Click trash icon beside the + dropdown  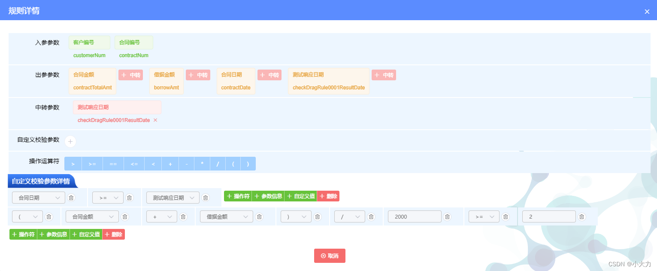coord(183,217)
